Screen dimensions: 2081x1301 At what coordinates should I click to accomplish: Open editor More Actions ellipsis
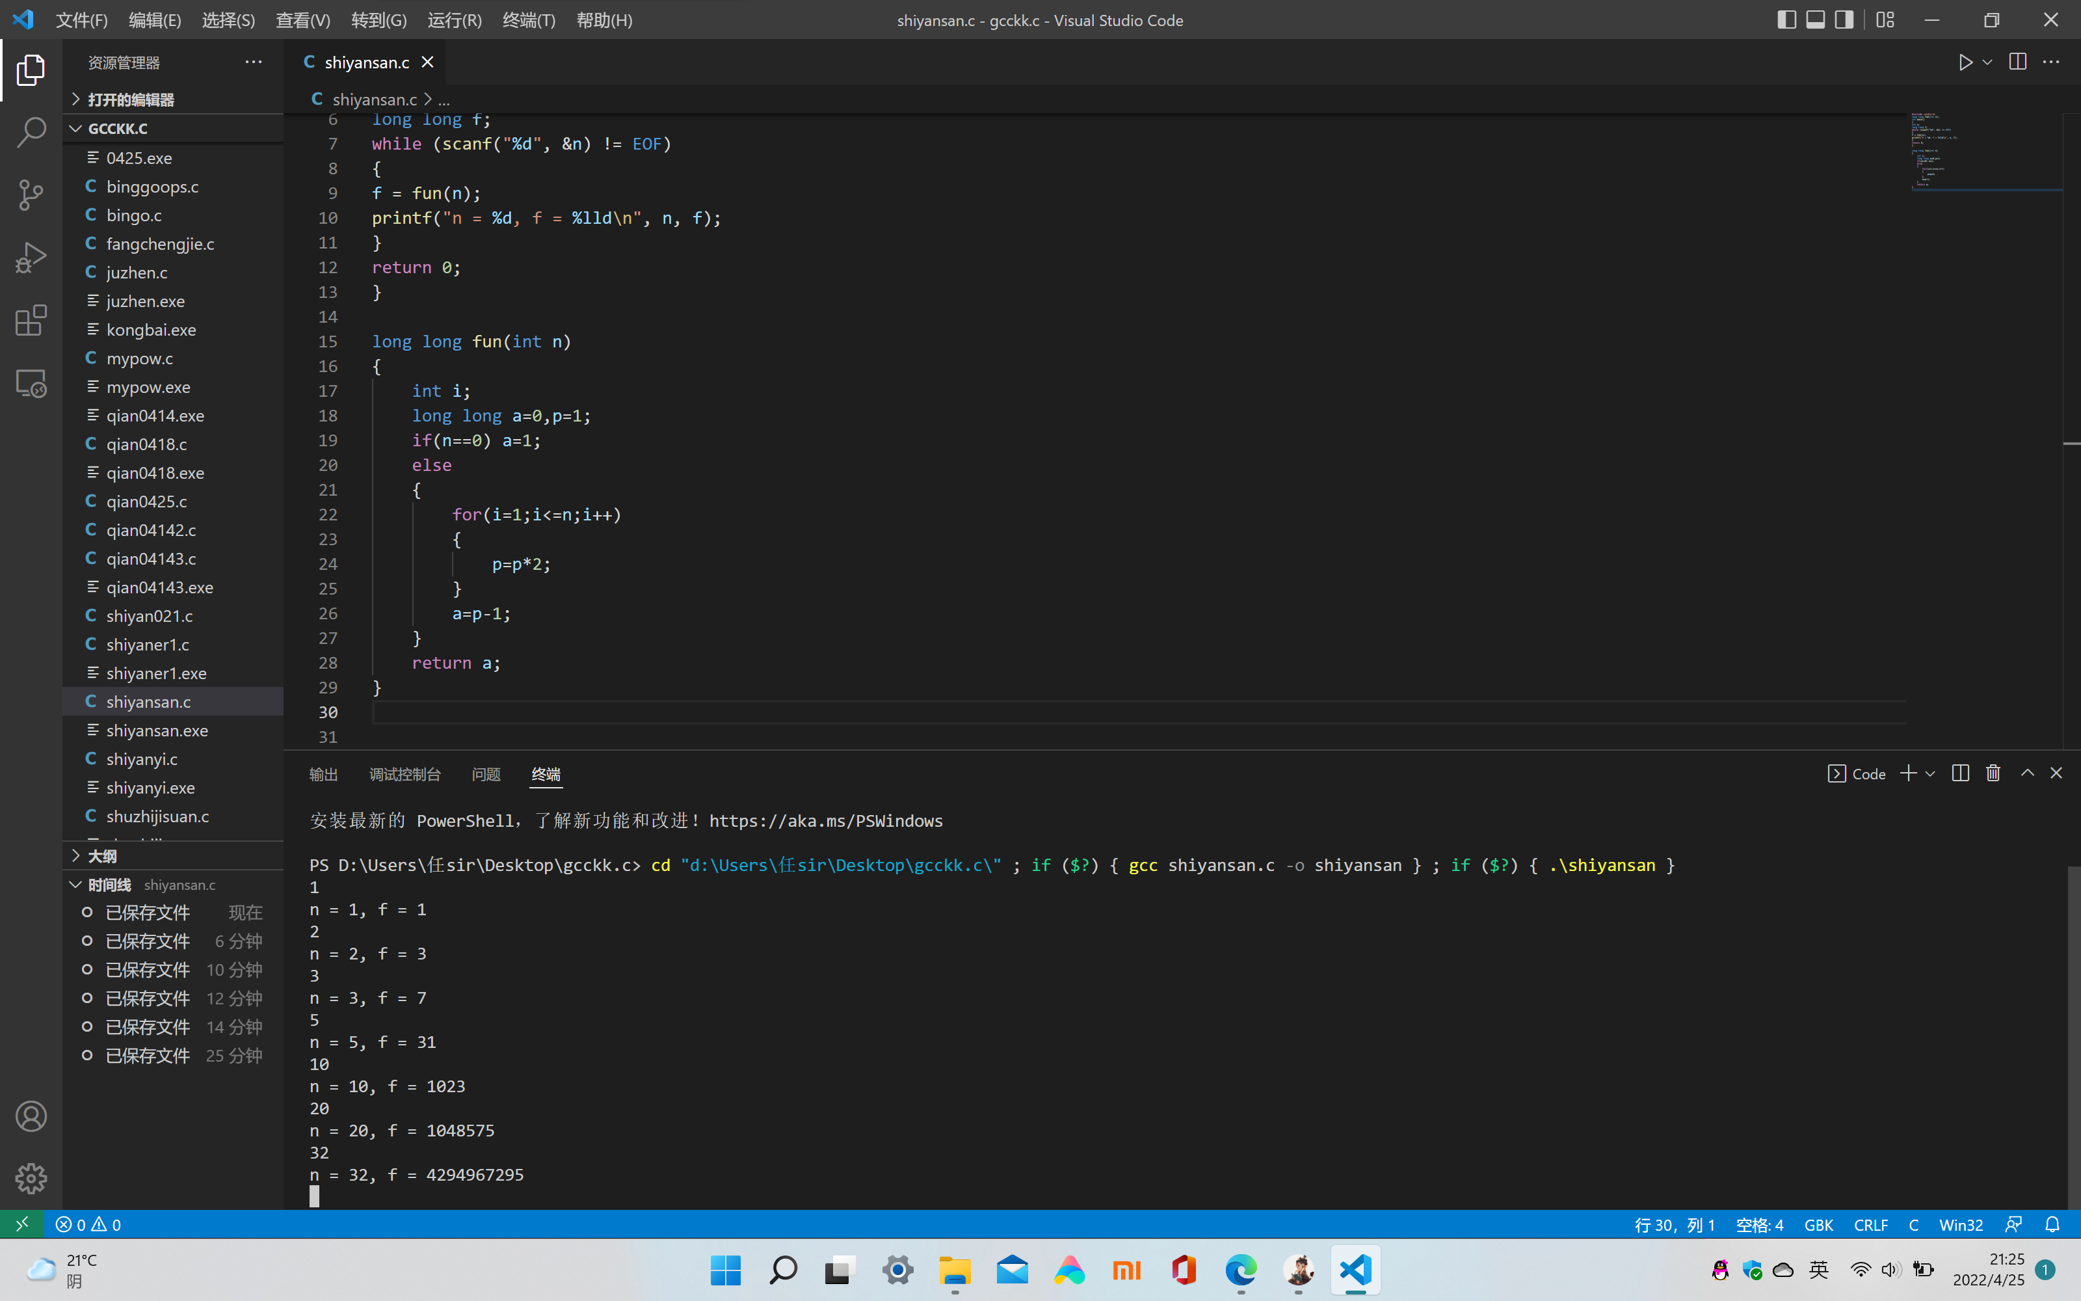2051,62
